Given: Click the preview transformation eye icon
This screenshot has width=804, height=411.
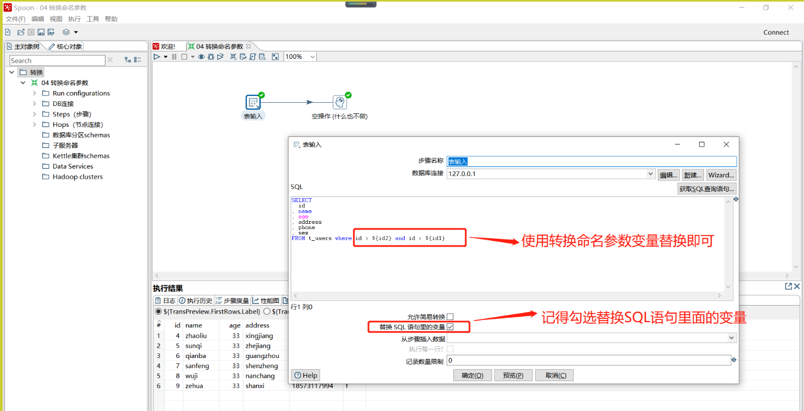Looking at the screenshot, I should [x=201, y=57].
